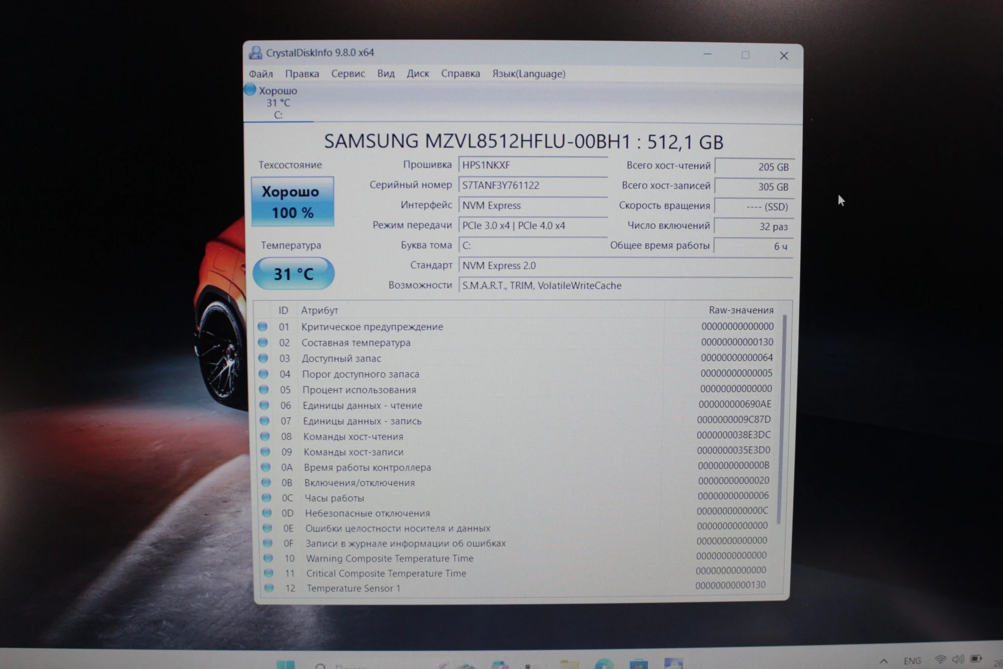Click the attribute list vertical scrollbar
This screenshot has width=1003, height=669.
782,419
